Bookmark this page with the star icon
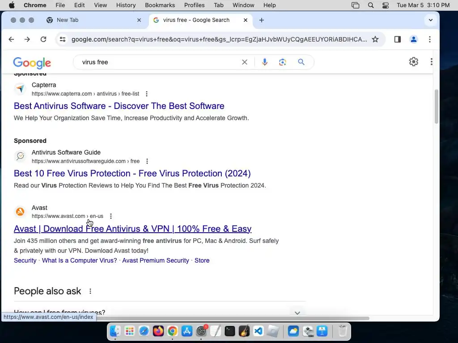 [x=375, y=39]
